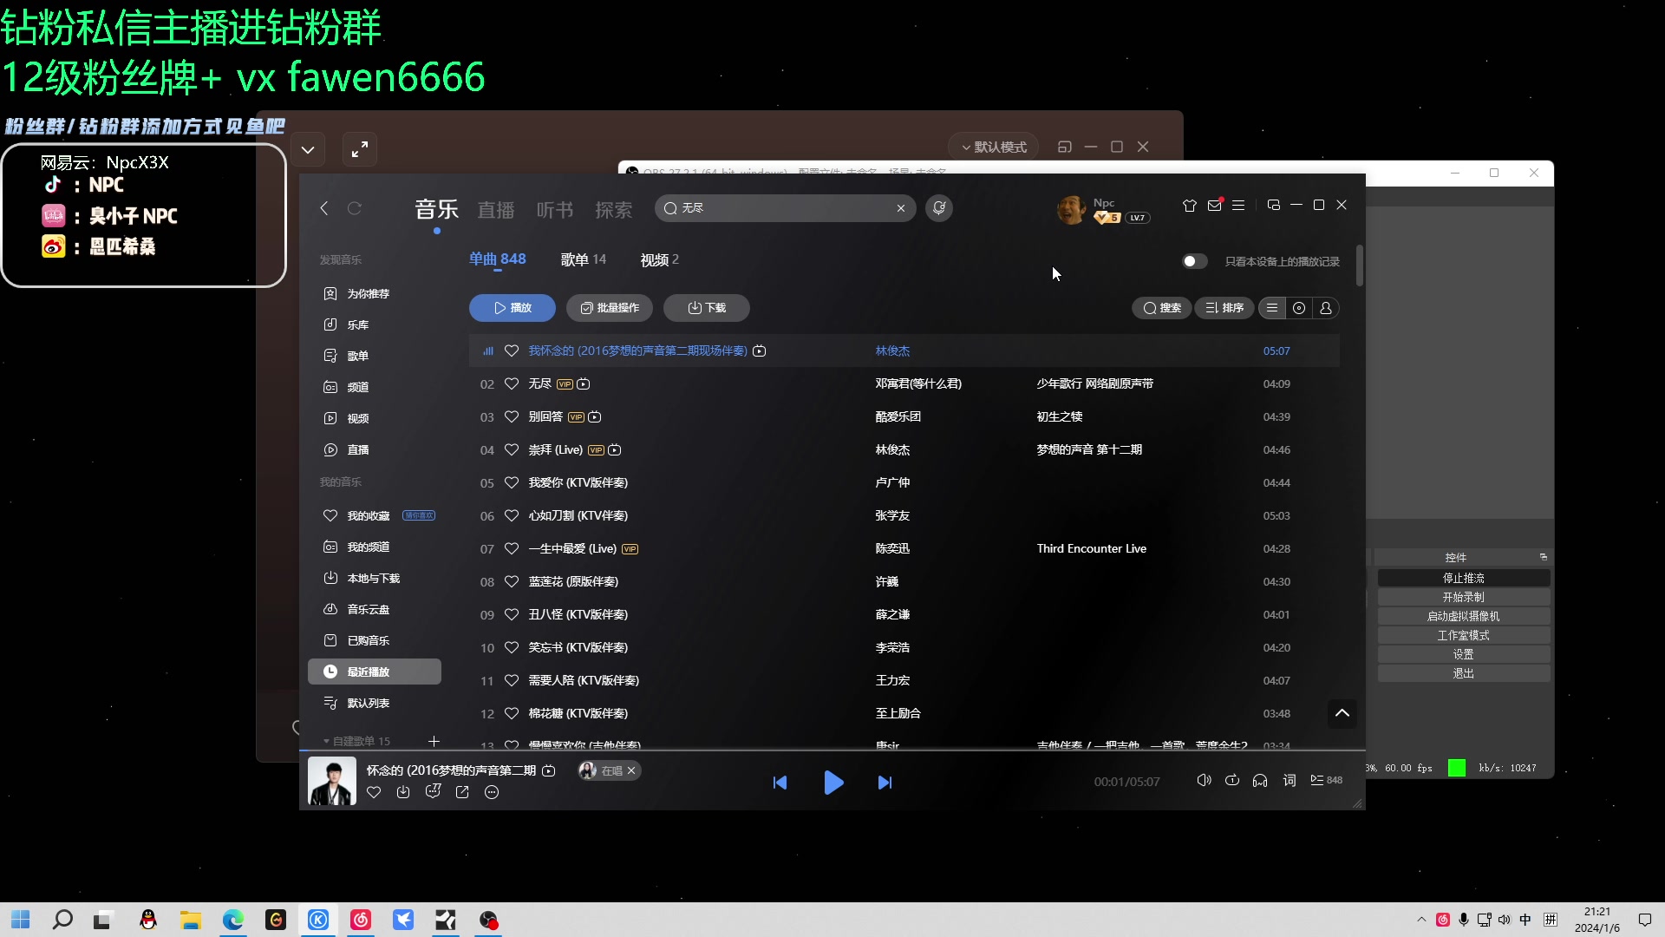Switch to the 直播 top tab
Viewport: 1665px width, 937px height.
496,210
